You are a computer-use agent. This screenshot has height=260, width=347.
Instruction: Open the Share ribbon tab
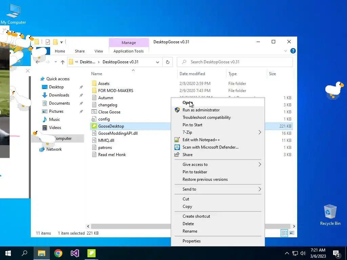coord(80,51)
